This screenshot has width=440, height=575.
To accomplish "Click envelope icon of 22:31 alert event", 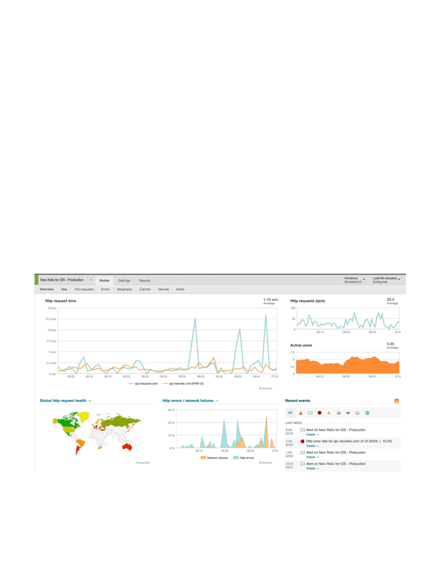I will click(302, 464).
